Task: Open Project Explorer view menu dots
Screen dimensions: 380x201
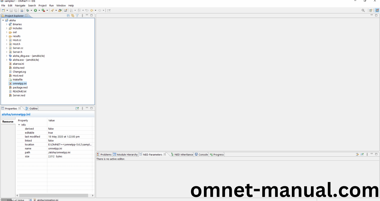Action: [x=82, y=16]
